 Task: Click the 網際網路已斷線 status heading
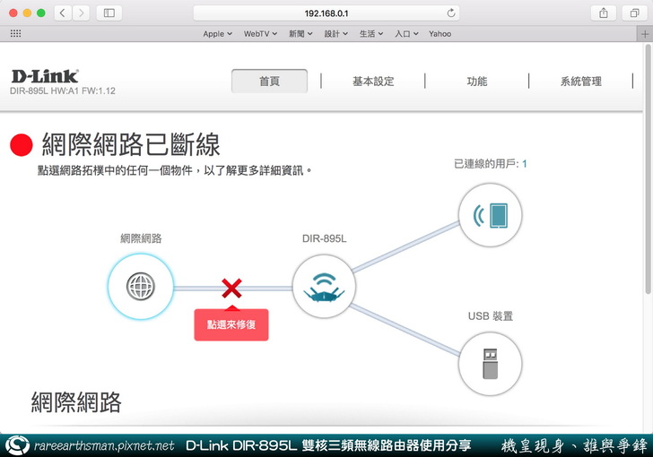coord(131,144)
